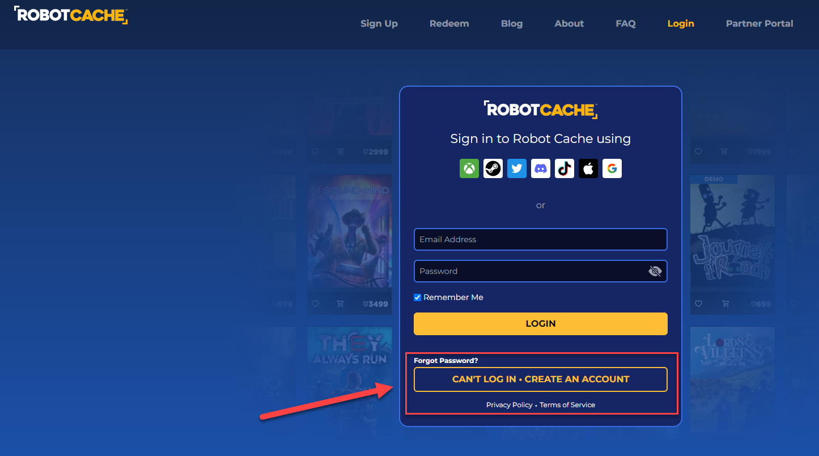Screen dimensions: 819x456
Task: Click the cart icon next to price 2999
Action: [x=340, y=151]
